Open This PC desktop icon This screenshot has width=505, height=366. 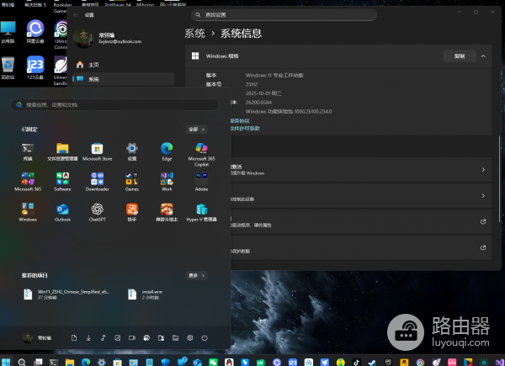click(8, 32)
